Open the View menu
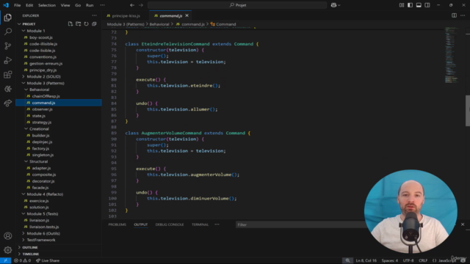This screenshot has width=470, height=264. [x=65, y=5]
